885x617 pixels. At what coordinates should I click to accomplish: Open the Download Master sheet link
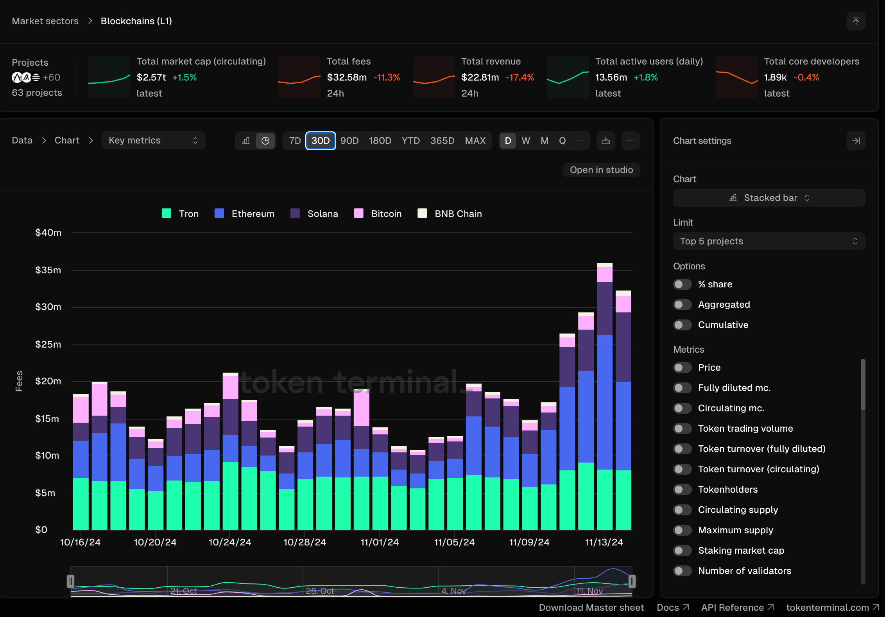pyautogui.click(x=591, y=608)
